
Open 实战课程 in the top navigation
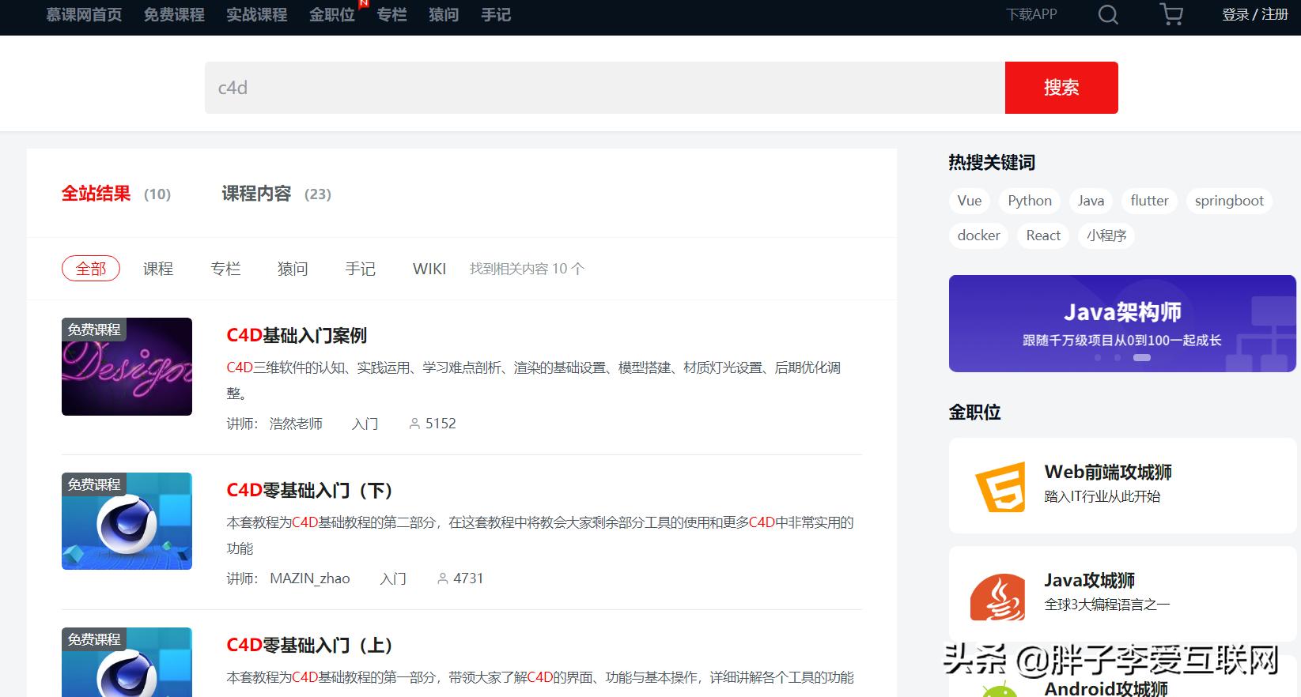pos(256,15)
